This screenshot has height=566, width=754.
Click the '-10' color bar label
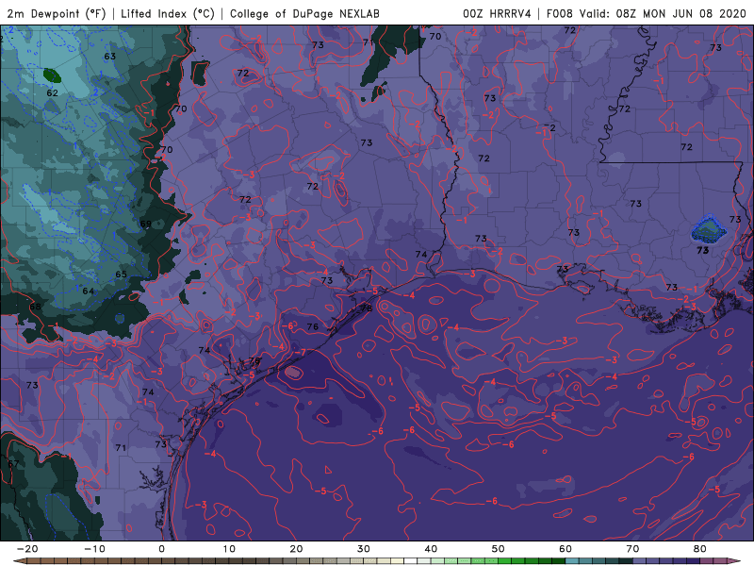pos(94,549)
